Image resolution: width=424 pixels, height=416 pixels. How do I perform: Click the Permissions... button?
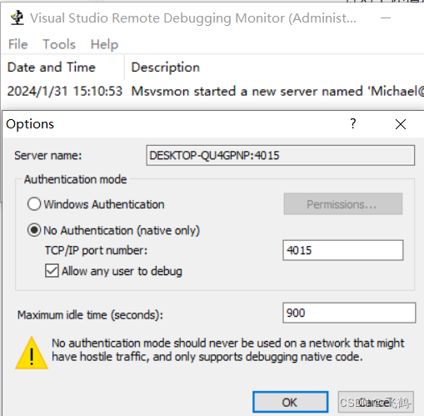coord(343,204)
